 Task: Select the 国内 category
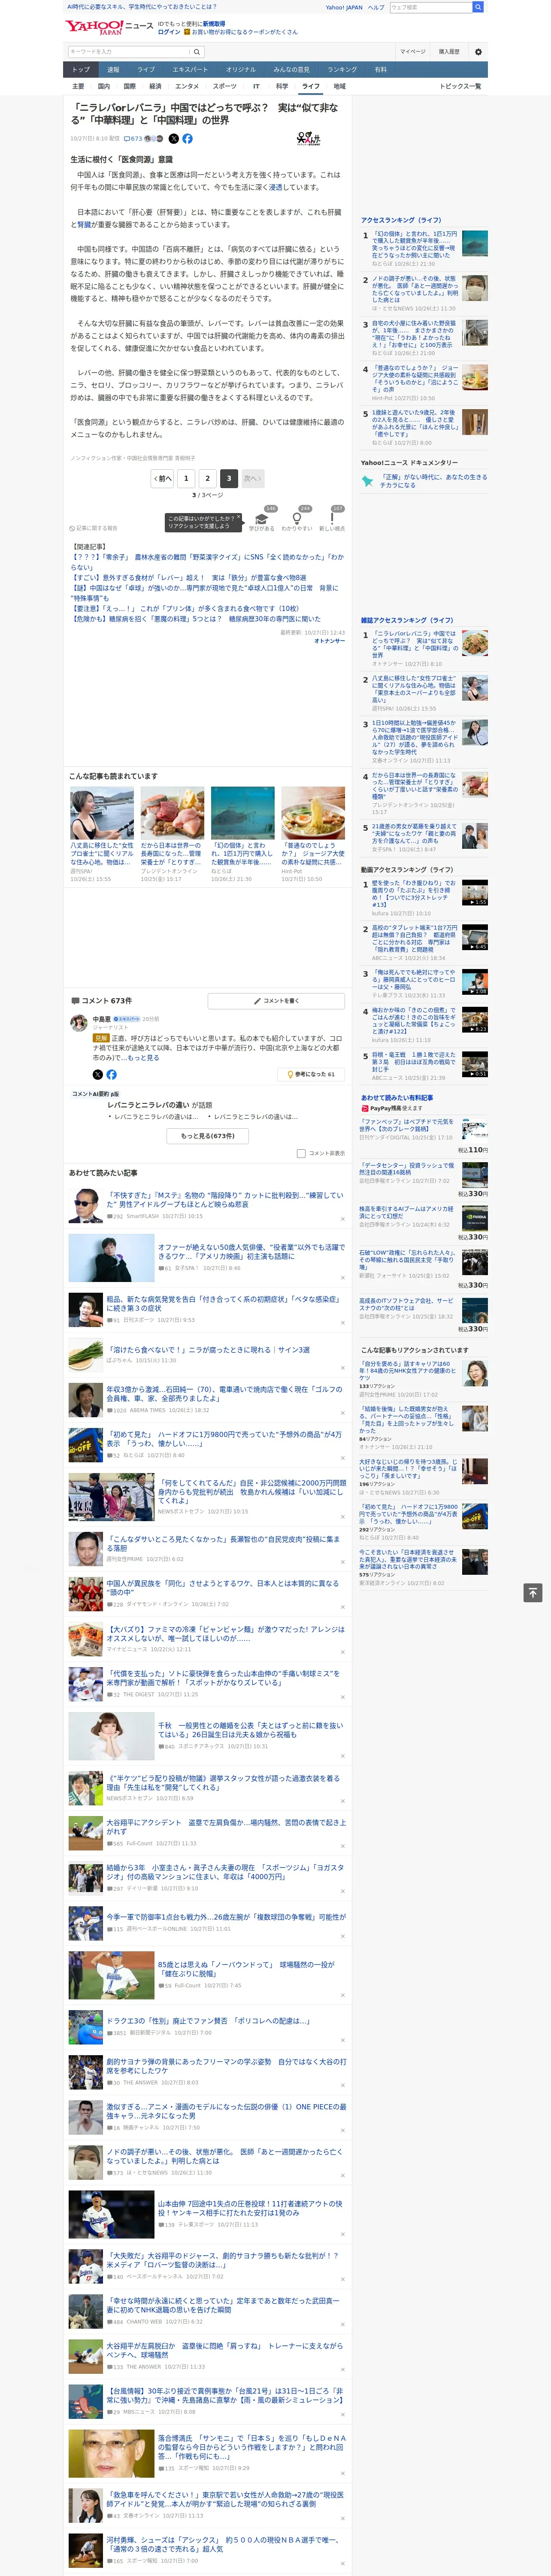coord(104,86)
